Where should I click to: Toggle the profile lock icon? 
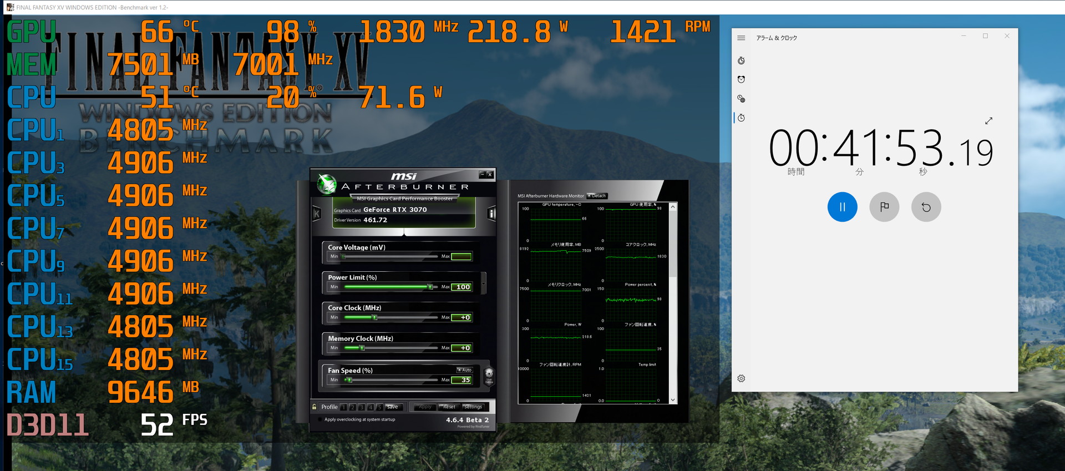(x=315, y=407)
